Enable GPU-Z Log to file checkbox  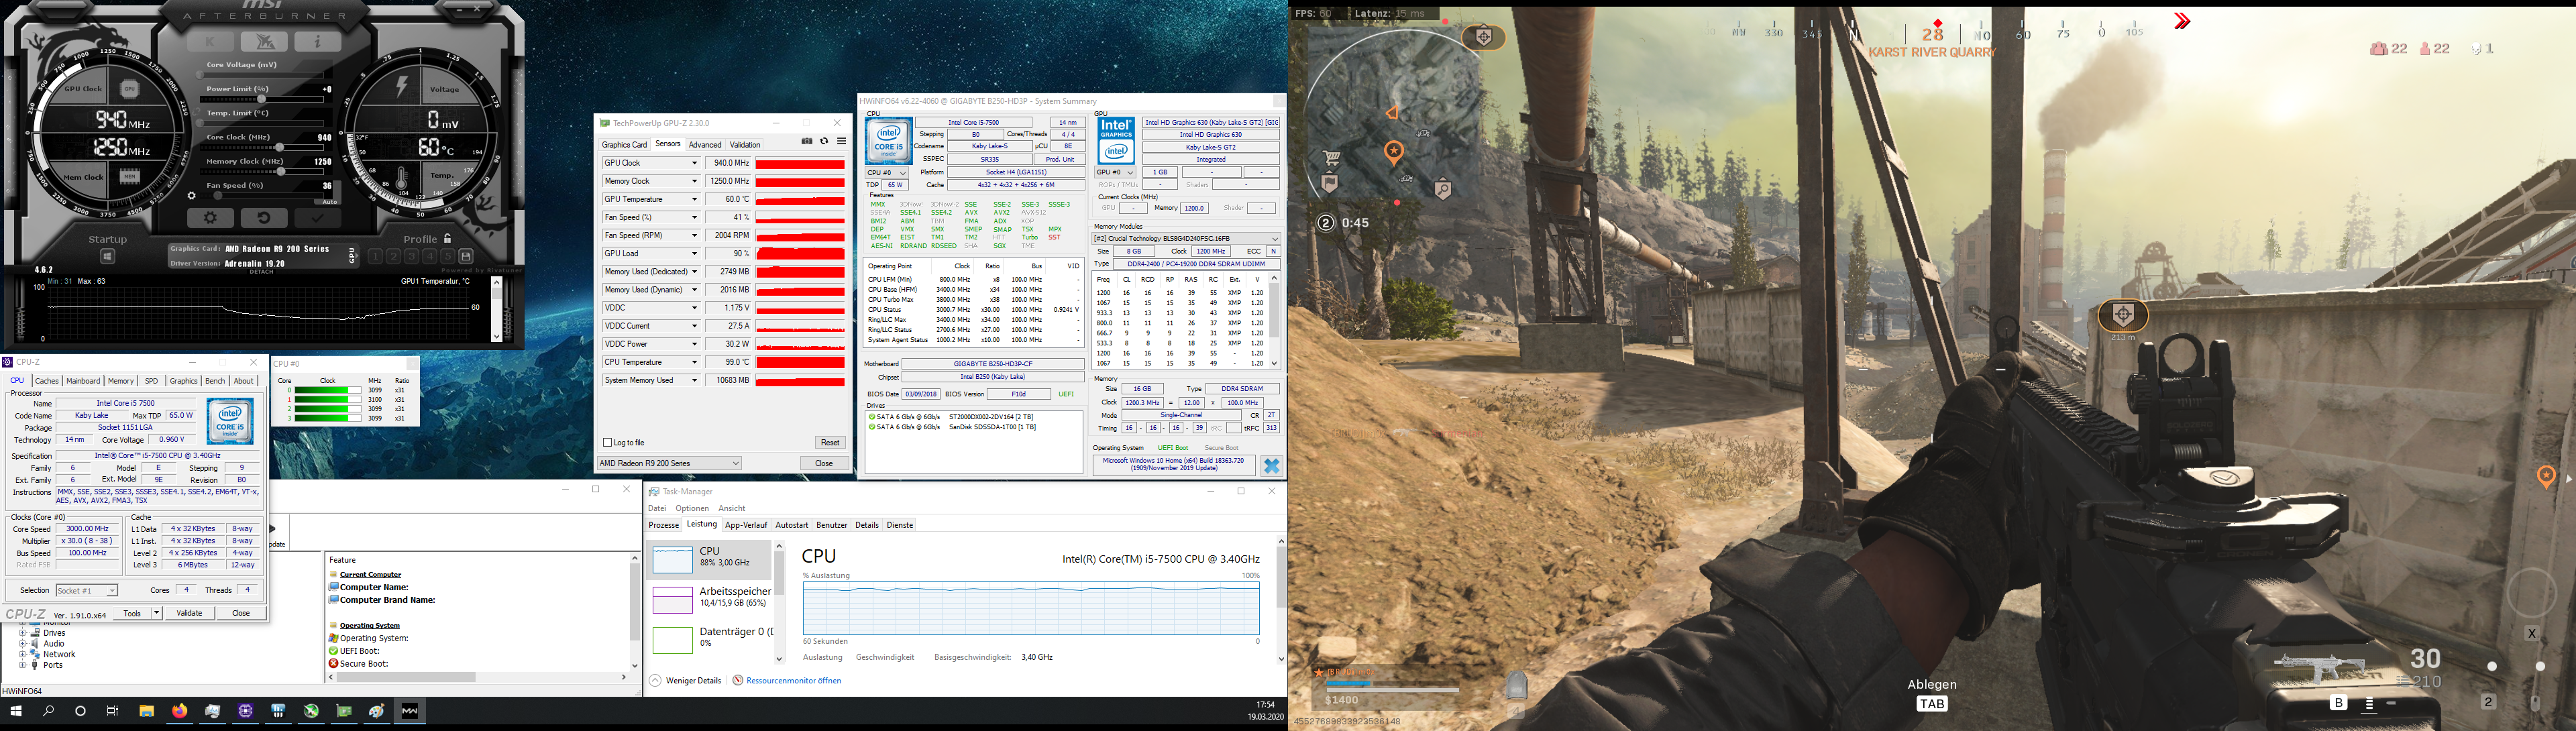click(607, 442)
